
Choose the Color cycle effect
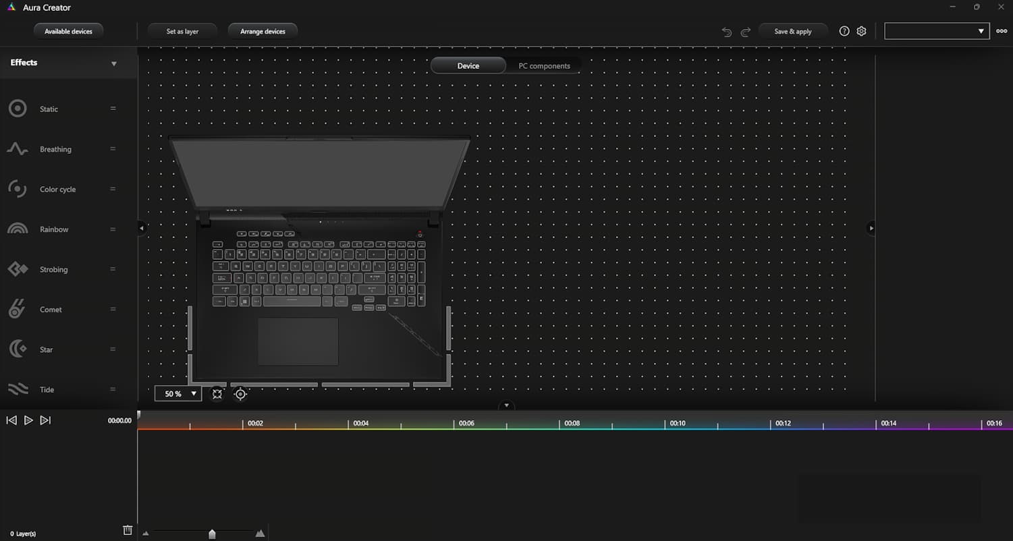point(57,189)
